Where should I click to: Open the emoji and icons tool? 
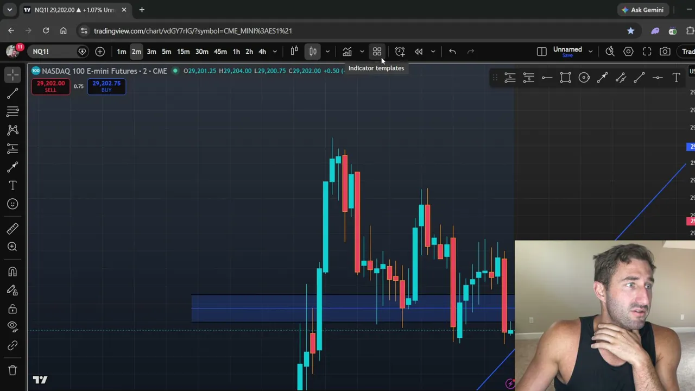pyautogui.click(x=12, y=204)
